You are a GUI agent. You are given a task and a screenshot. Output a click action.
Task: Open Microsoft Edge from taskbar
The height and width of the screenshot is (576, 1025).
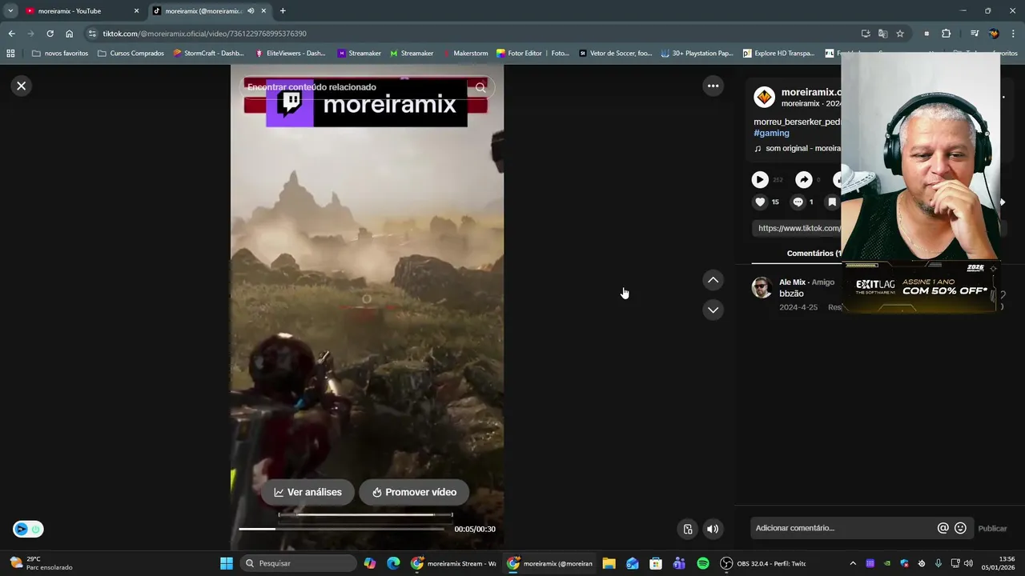(393, 563)
